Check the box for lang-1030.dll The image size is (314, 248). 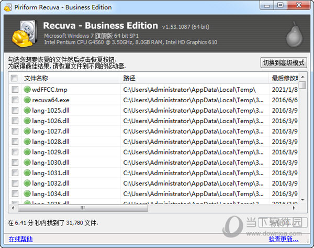(15, 163)
